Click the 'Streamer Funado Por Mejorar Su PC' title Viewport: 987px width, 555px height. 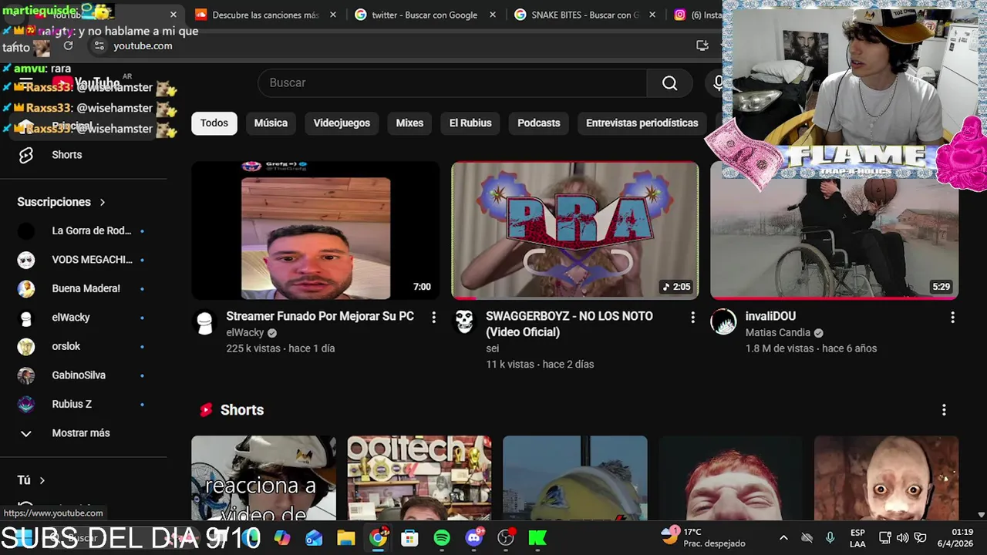320,317
